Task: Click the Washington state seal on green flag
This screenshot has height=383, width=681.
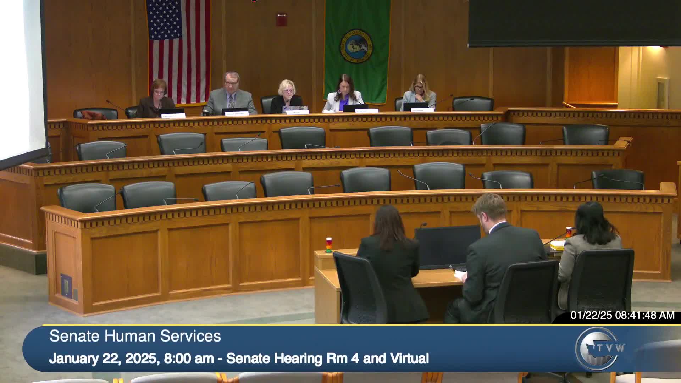Action: [356, 46]
